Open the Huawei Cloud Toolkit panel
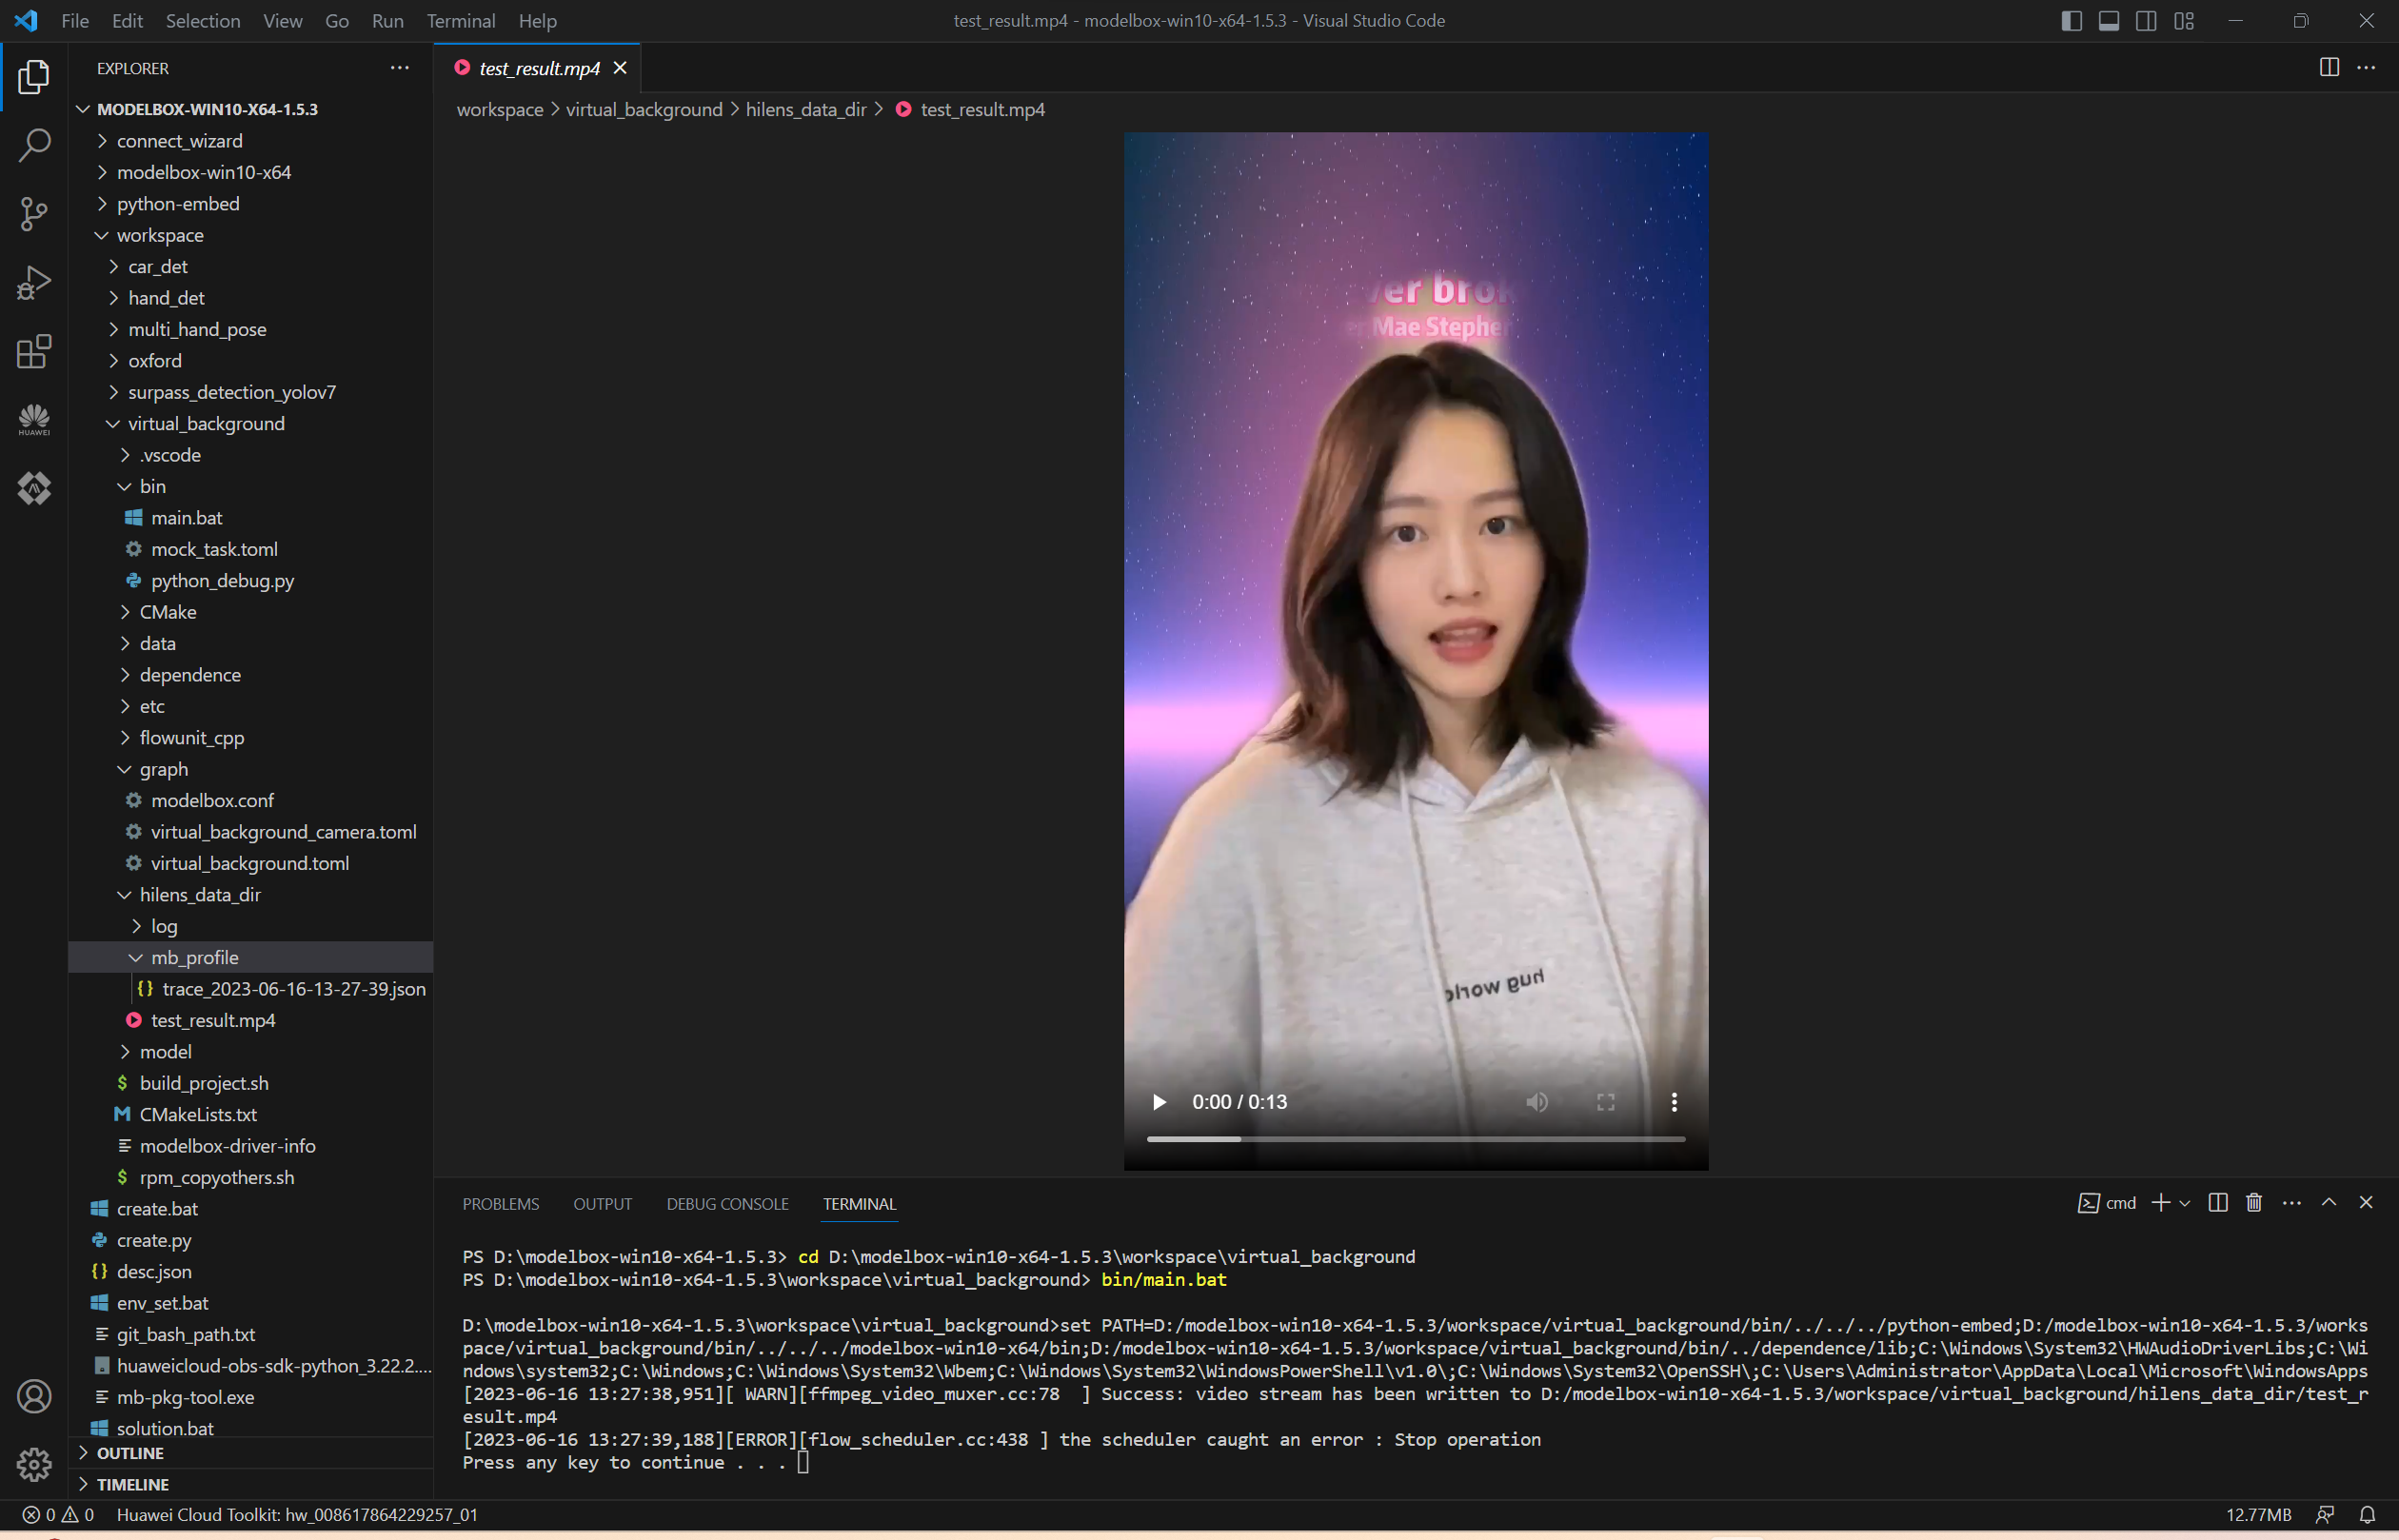Viewport: 2399px width, 1540px height. [x=34, y=420]
